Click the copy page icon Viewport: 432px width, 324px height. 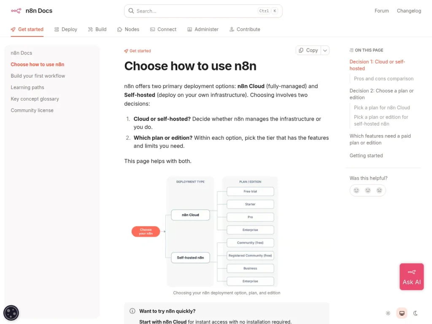point(301,50)
